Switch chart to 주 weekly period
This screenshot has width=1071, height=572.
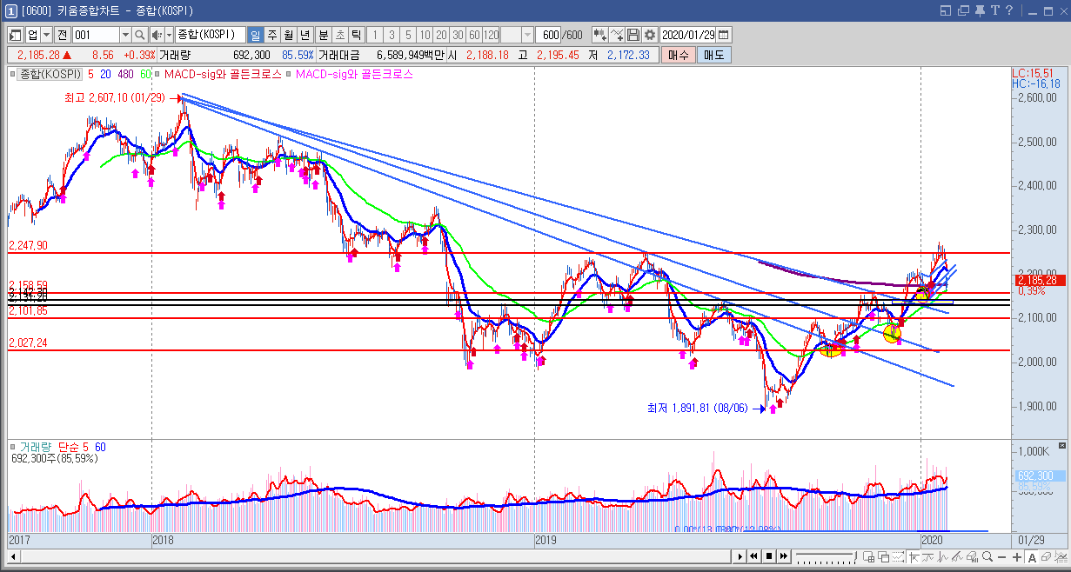click(x=271, y=35)
